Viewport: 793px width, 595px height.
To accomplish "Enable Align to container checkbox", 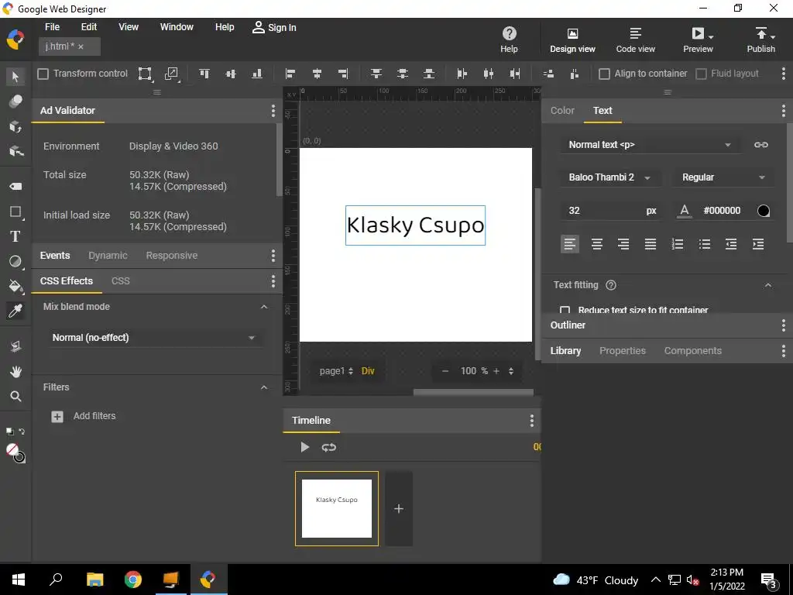I will pyautogui.click(x=604, y=74).
